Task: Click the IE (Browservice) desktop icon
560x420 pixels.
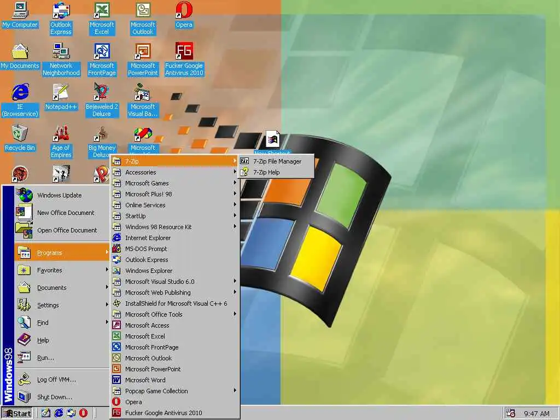Action: (x=20, y=101)
